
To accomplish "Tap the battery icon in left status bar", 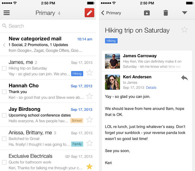I will point(91,3).
